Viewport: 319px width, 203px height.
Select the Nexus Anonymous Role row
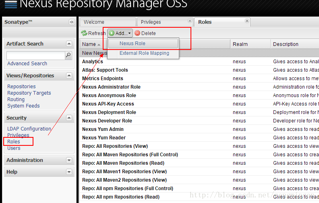(199, 95)
